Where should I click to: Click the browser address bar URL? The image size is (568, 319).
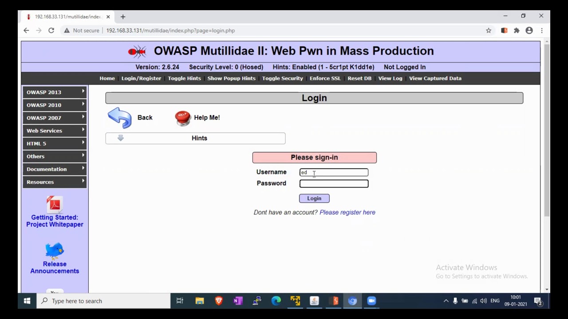coord(170,31)
